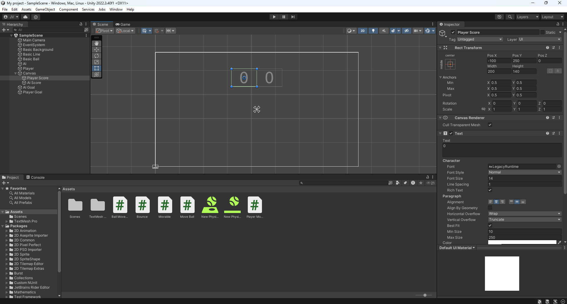Activate the Rect Transform tool

pos(97,68)
